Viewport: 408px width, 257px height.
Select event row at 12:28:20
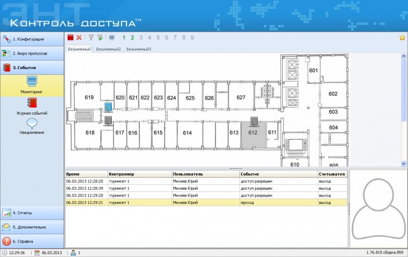pos(206,181)
